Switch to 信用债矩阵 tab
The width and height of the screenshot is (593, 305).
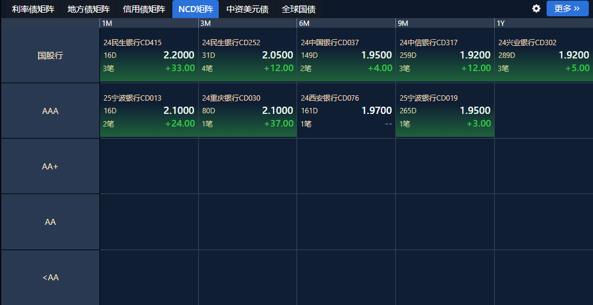[144, 9]
